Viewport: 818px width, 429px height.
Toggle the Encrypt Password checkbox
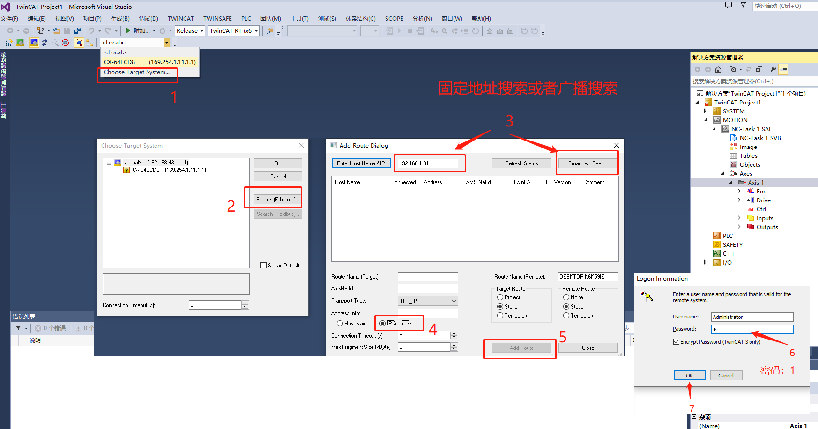(x=676, y=342)
